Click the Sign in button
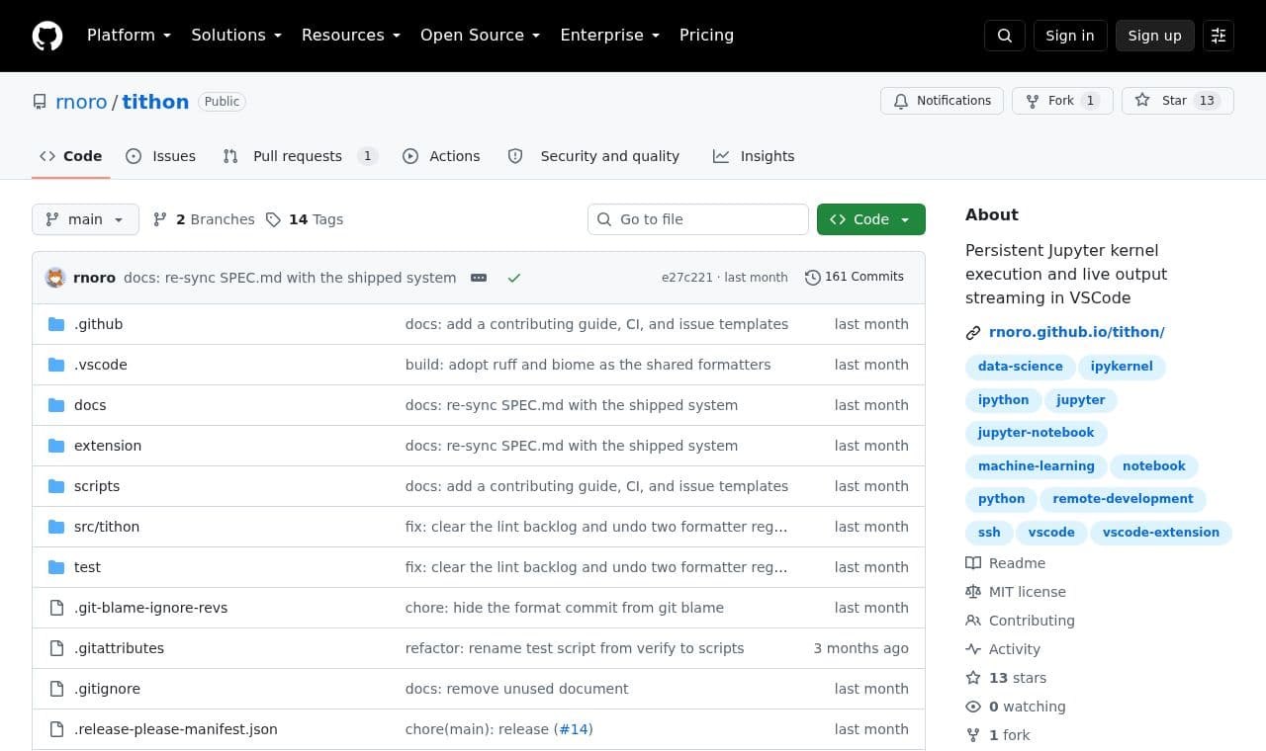Viewport: 1266px width, 751px height. pyautogui.click(x=1070, y=36)
